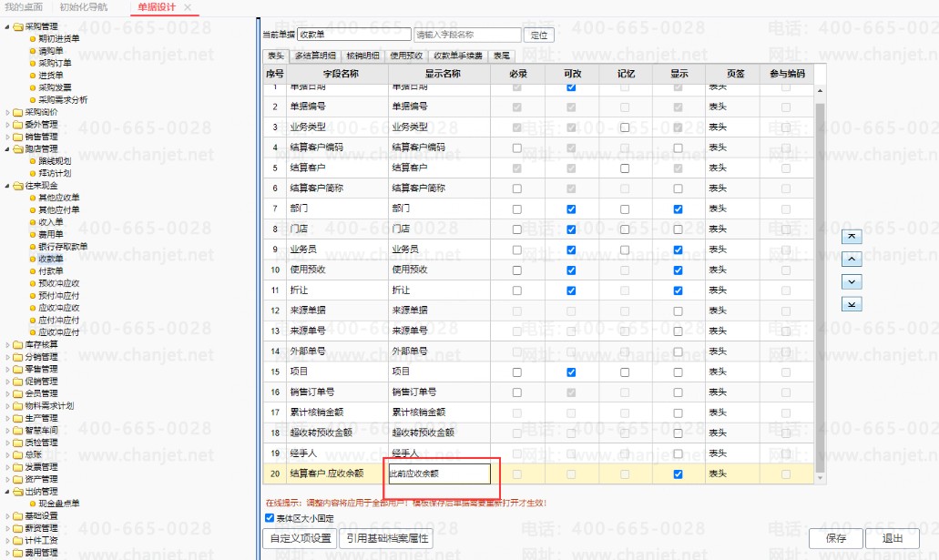Screen dimensions: 939x560
Task: Click the bullet icon beside 应付冲应付
Action: click(x=33, y=320)
